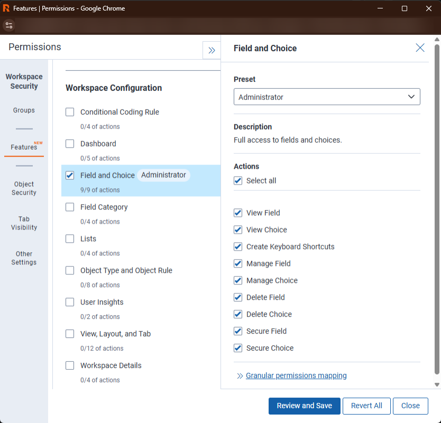Viewport: 441px width, 423px height.
Task: Uncheck the Secure Choice action
Action: (238, 348)
